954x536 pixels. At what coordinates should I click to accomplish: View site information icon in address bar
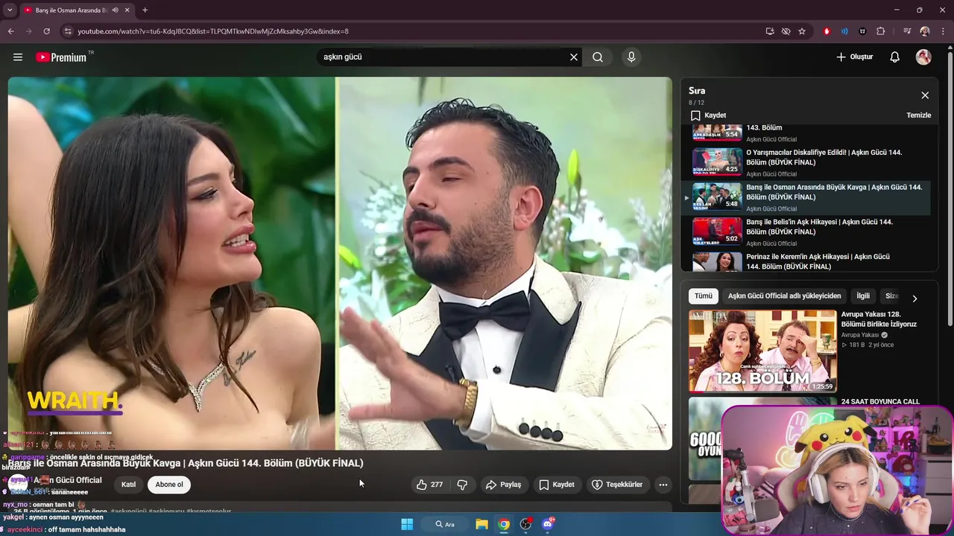pos(68,31)
